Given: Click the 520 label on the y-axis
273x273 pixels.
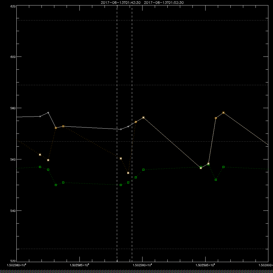Looking at the screenshot, I should (x=13, y=261).
